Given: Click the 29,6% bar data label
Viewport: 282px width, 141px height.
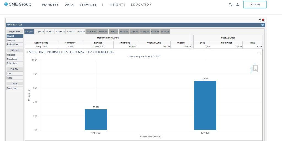Looking at the screenshot, I should coord(96,107).
